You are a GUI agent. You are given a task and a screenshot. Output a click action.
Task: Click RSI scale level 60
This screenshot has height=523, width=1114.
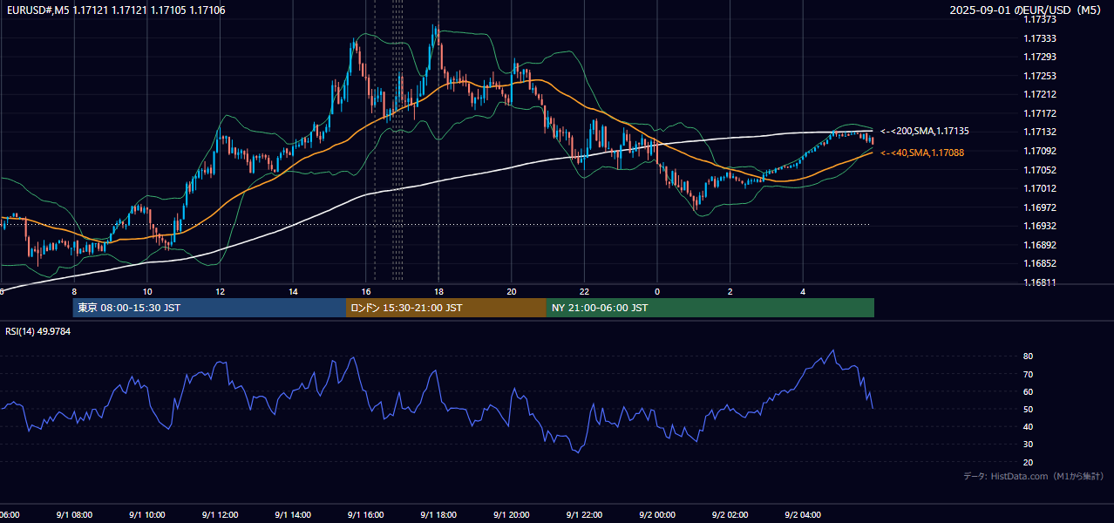pyautogui.click(x=1029, y=391)
